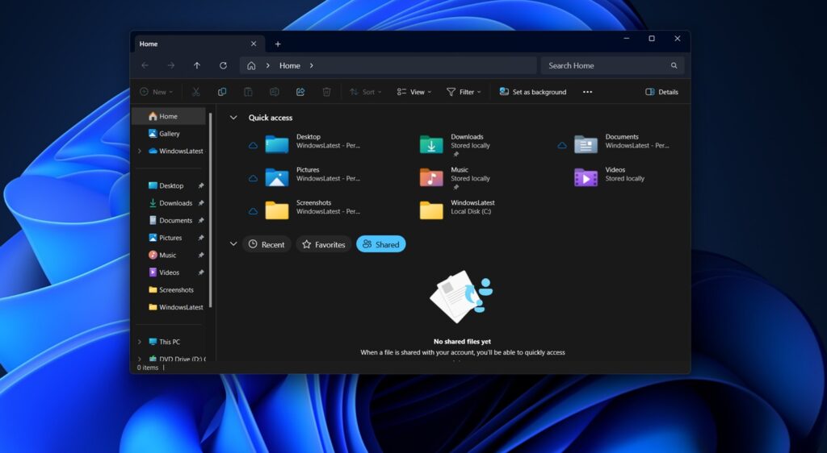The width and height of the screenshot is (827, 453).
Task: Click the Delete trash icon
Action: pos(326,92)
